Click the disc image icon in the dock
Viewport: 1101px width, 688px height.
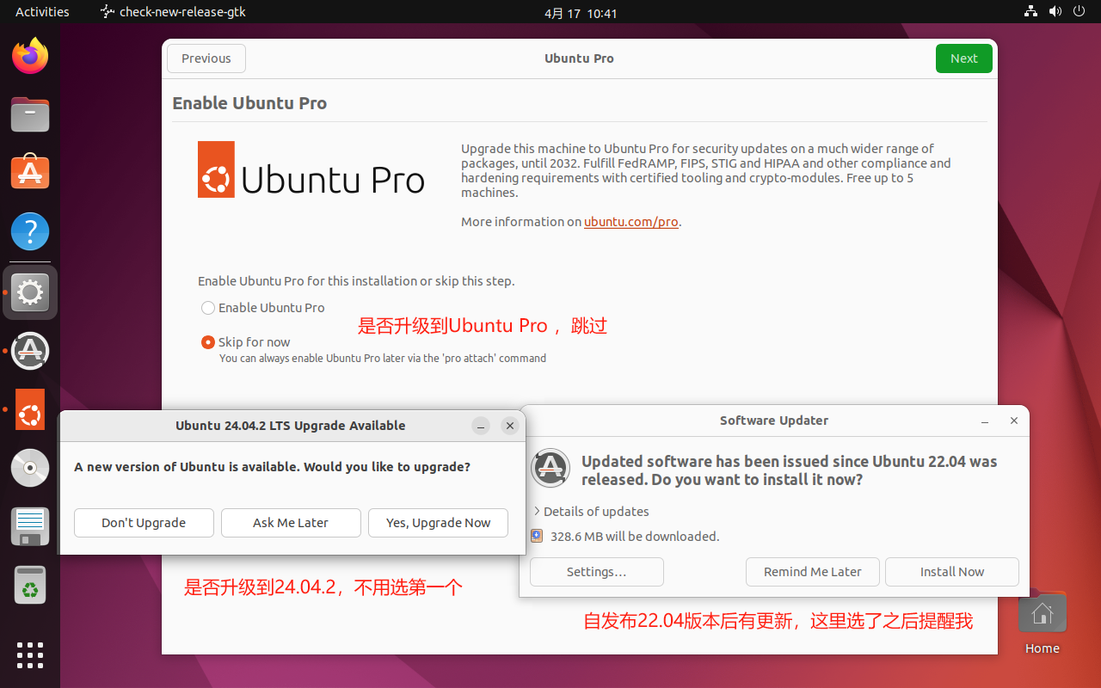click(30, 468)
